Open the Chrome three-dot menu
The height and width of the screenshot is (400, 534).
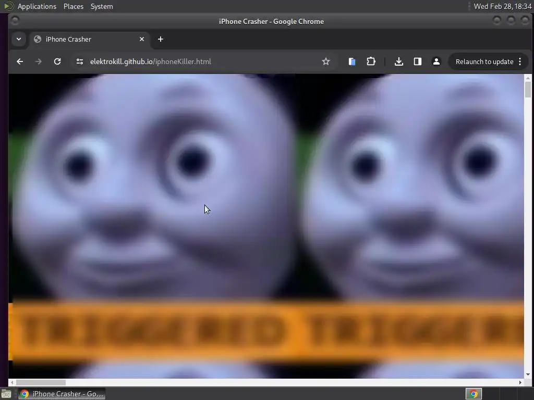(x=520, y=61)
